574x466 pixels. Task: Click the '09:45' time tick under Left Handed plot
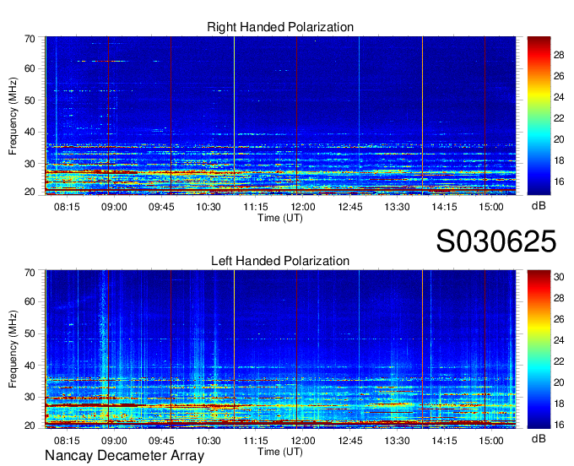pos(161,441)
